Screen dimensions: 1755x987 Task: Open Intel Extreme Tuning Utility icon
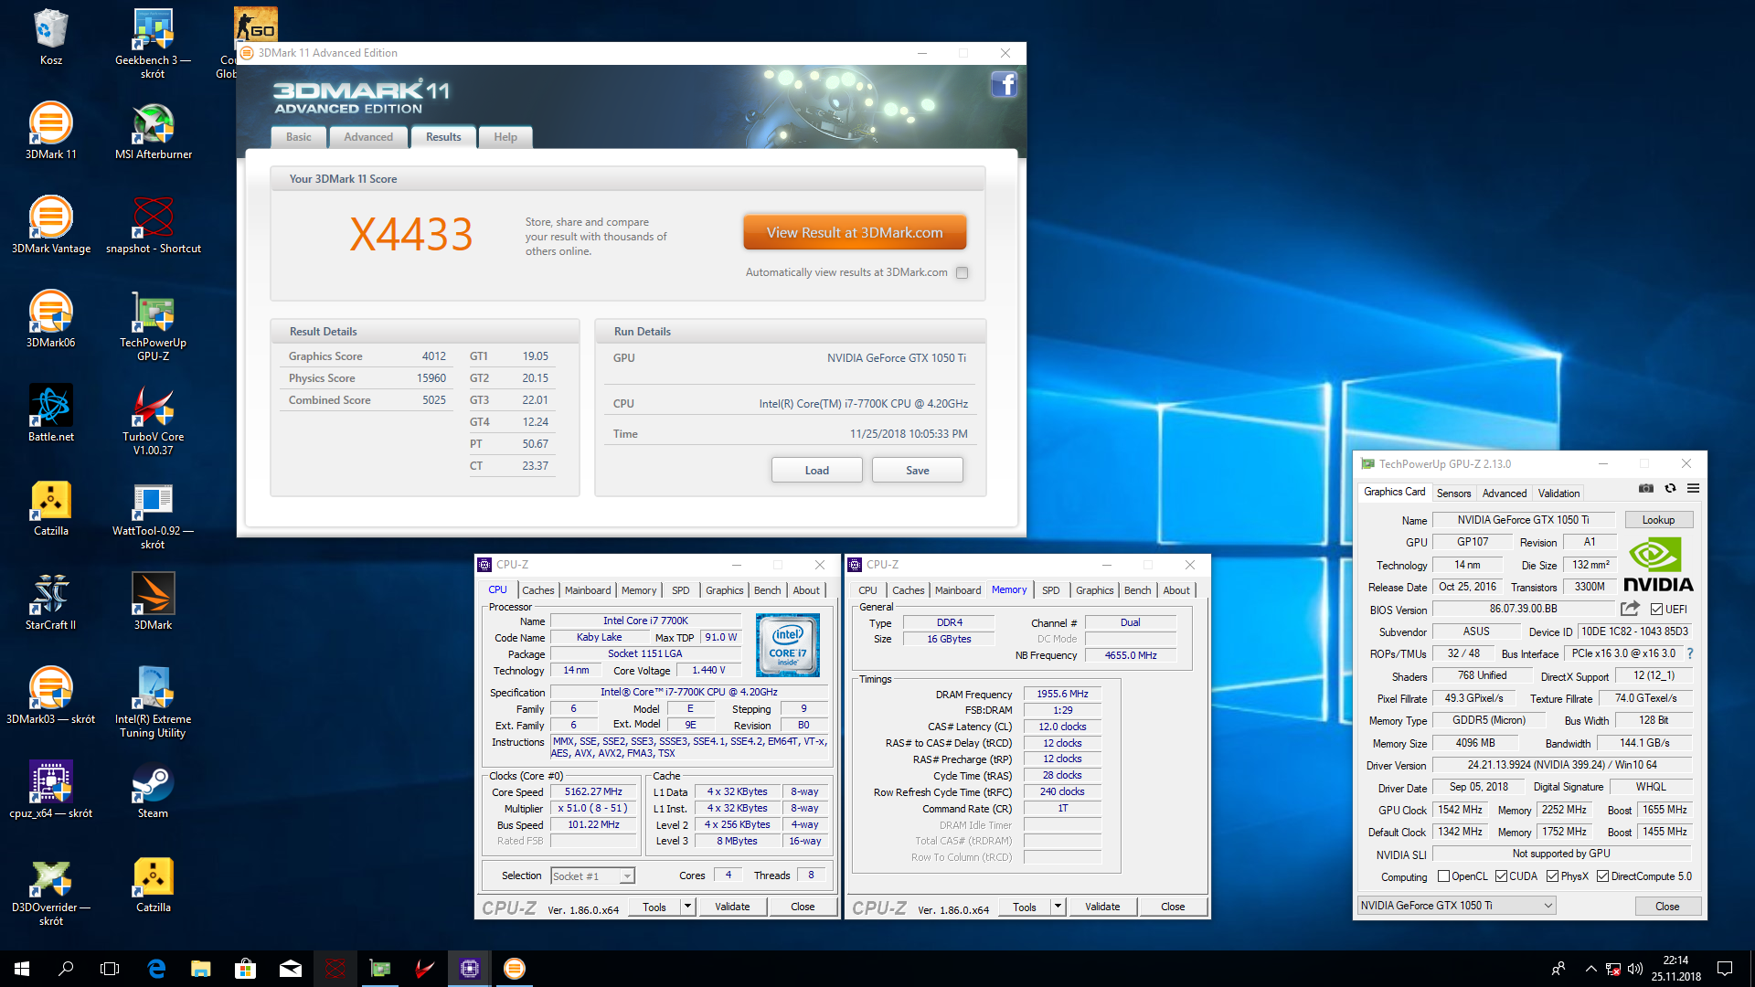pyautogui.click(x=153, y=703)
